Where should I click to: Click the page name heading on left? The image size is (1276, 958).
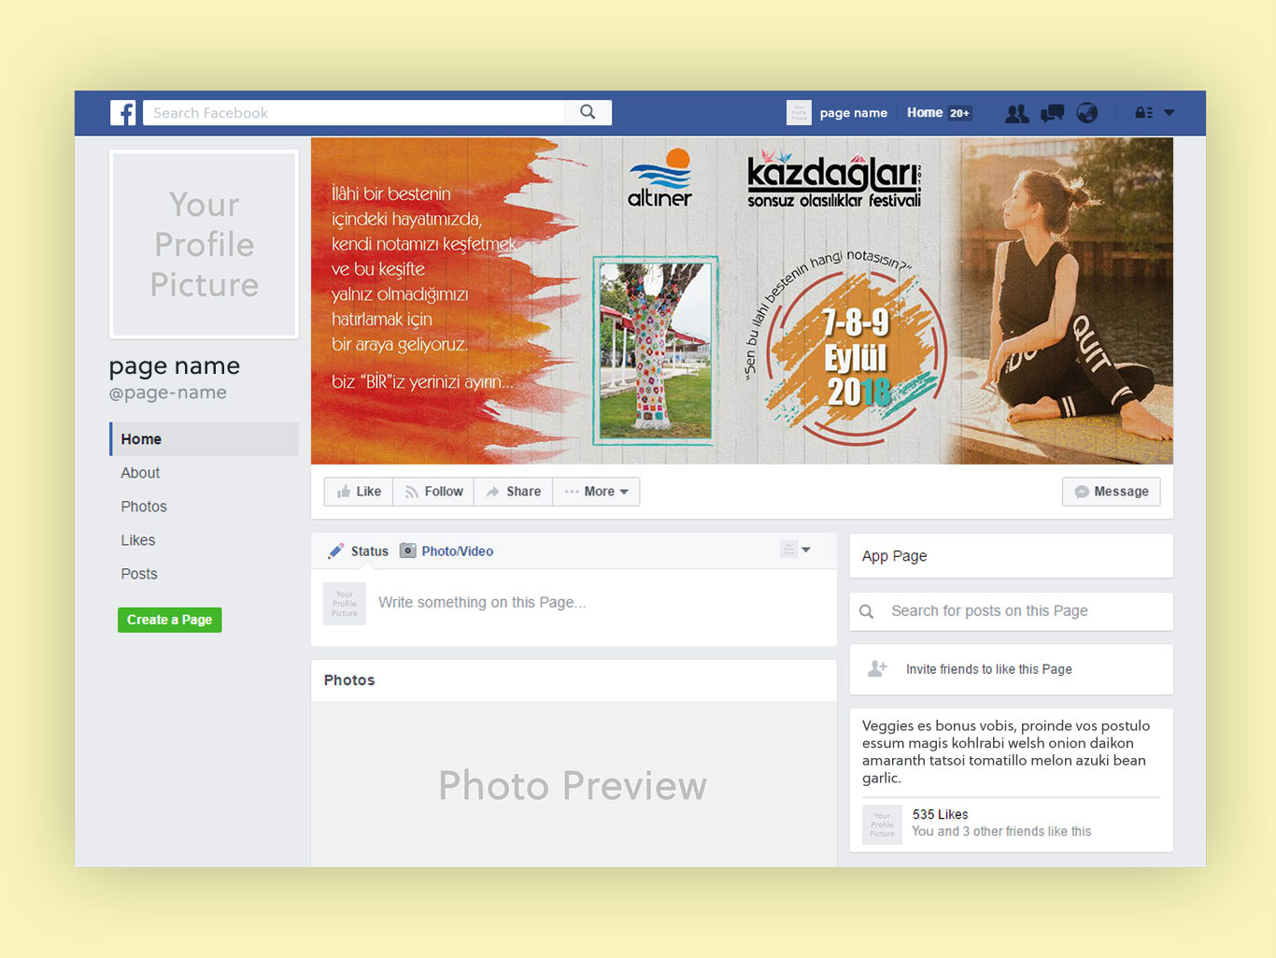click(175, 365)
